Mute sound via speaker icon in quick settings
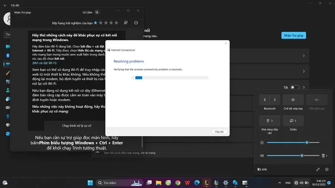This screenshot has width=335, height=188. [x=262, y=156]
